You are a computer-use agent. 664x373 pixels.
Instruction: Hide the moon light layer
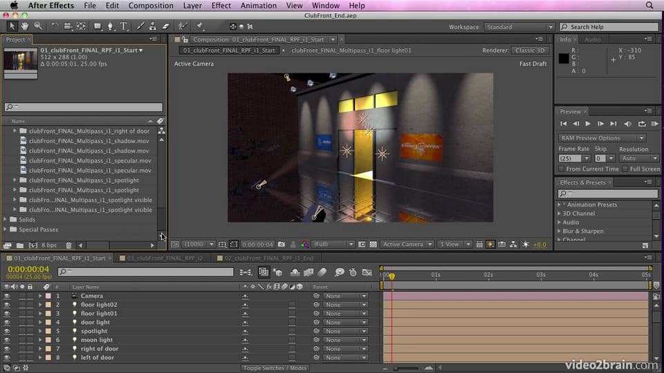(7, 340)
